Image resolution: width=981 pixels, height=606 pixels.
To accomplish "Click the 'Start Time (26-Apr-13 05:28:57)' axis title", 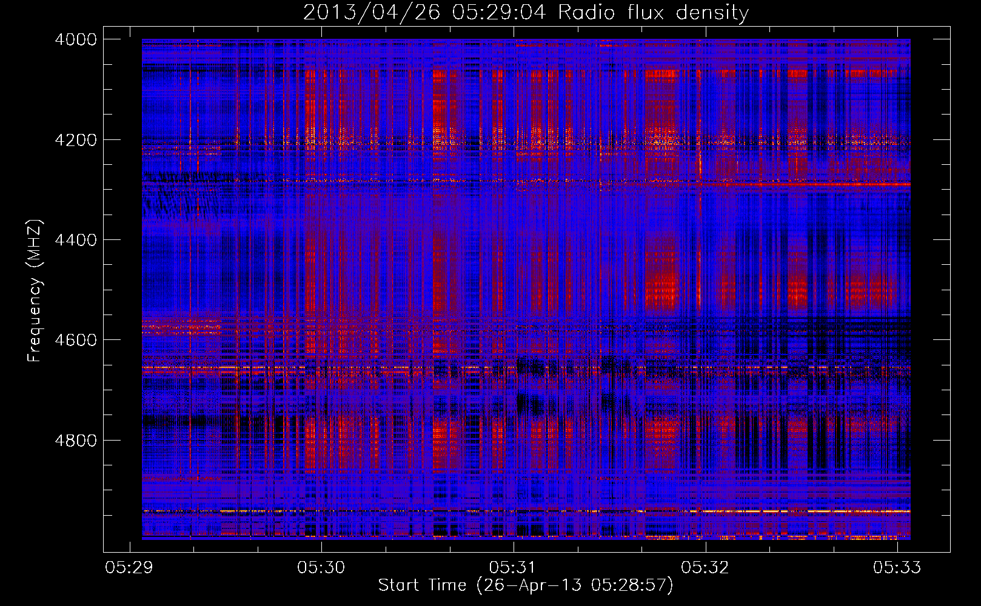I will 526,585.
